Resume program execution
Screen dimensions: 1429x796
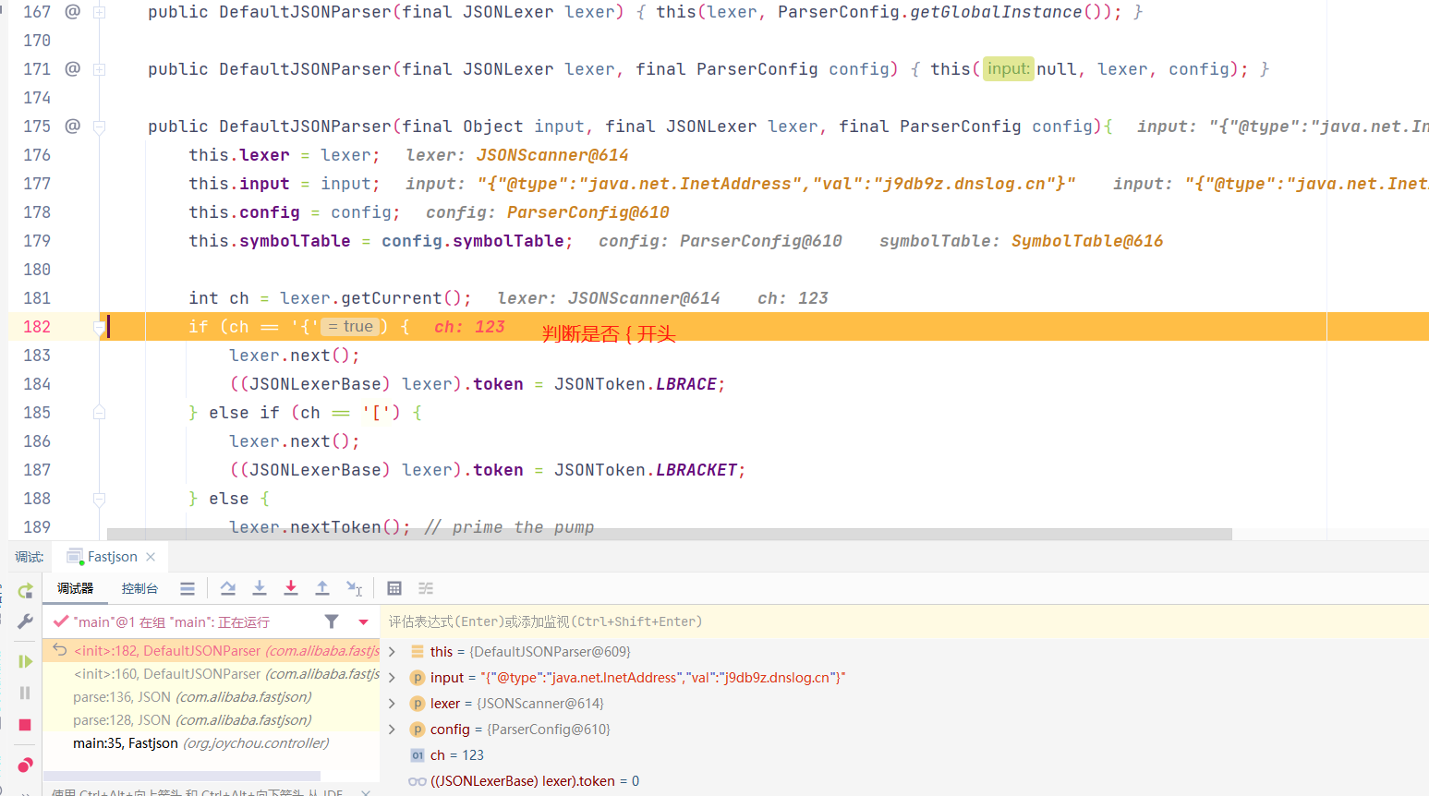[x=25, y=661]
